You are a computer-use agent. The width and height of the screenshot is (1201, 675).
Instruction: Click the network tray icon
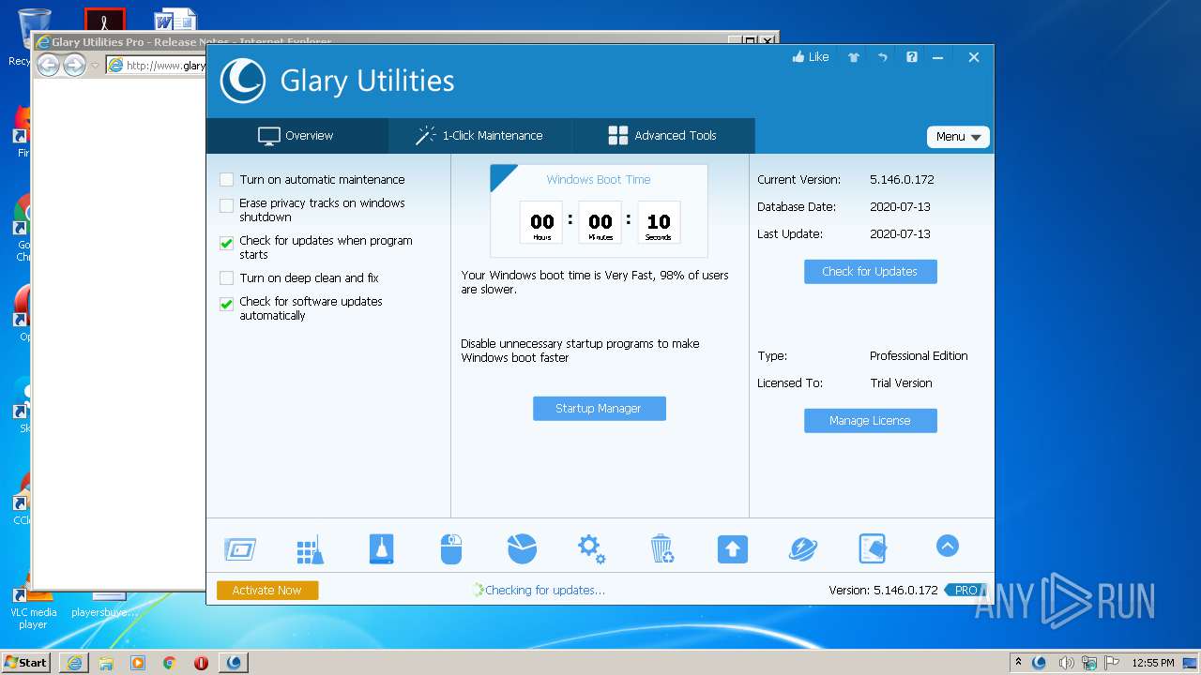pyautogui.click(x=1089, y=663)
